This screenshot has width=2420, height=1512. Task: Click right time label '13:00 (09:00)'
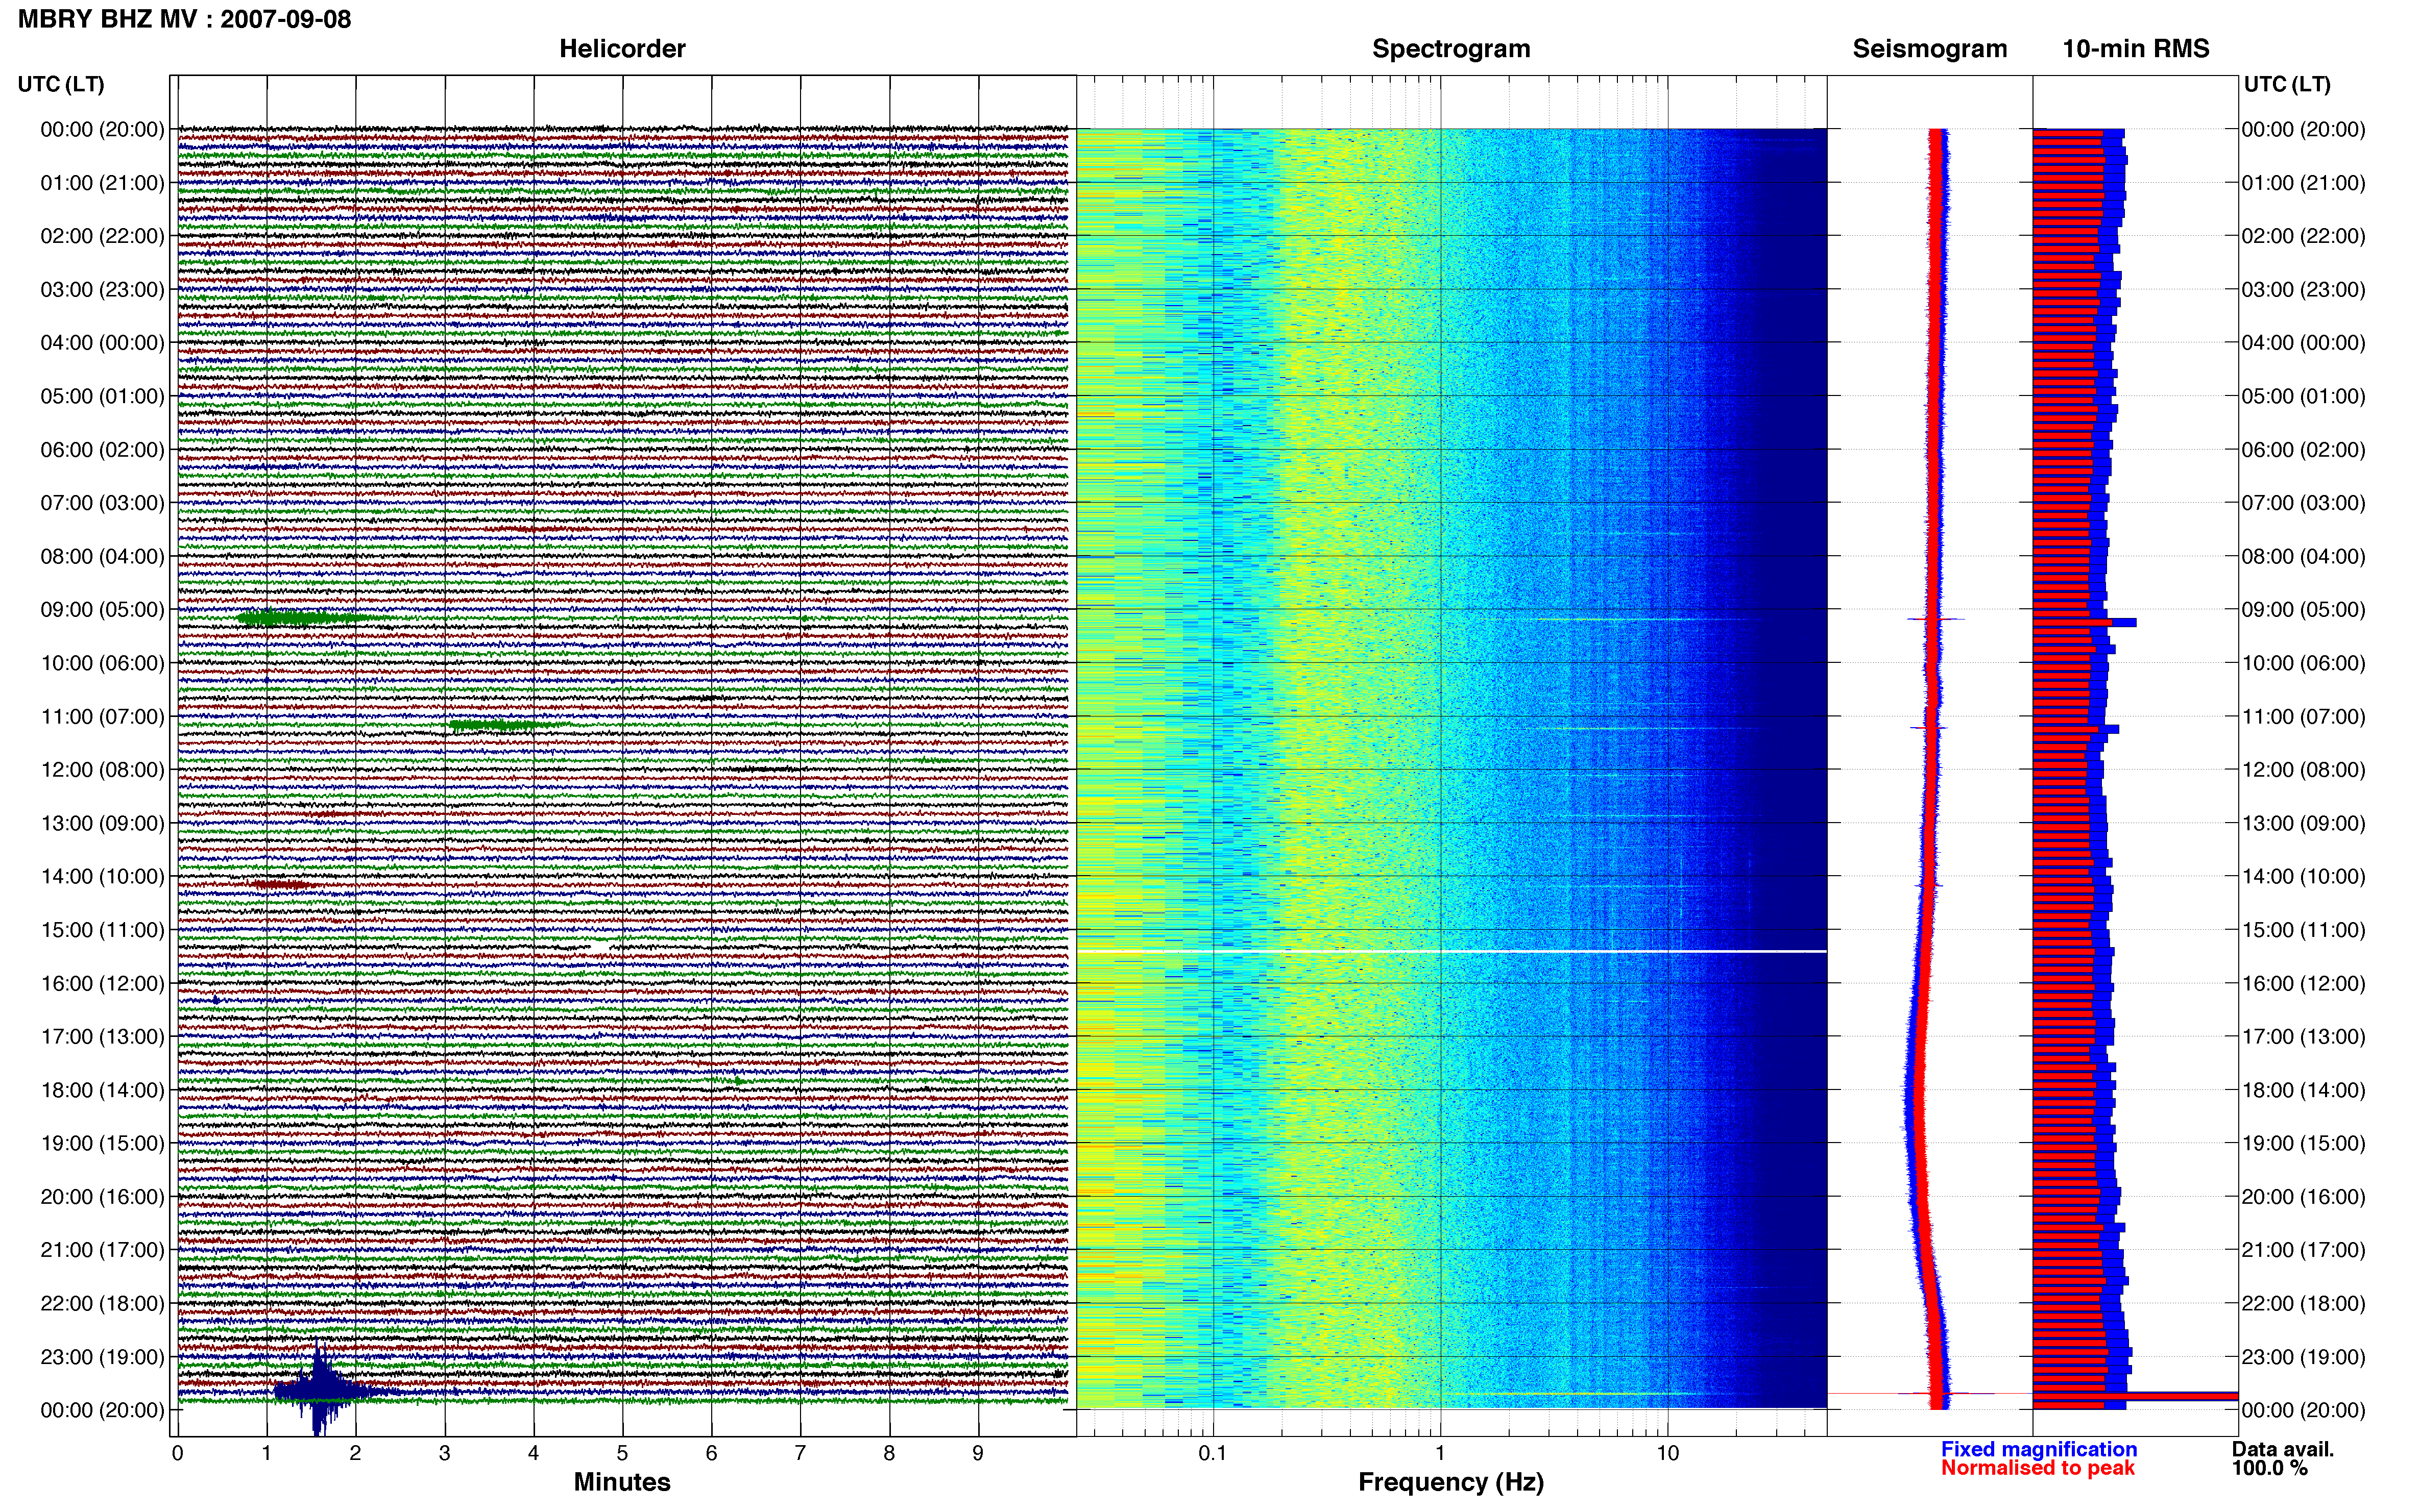(2303, 824)
